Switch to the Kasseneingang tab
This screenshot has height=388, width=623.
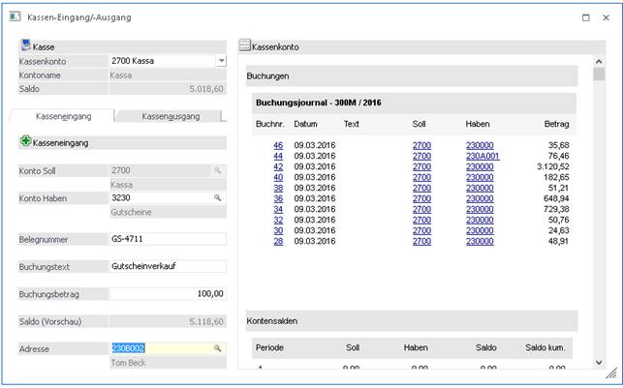click(63, 116)
